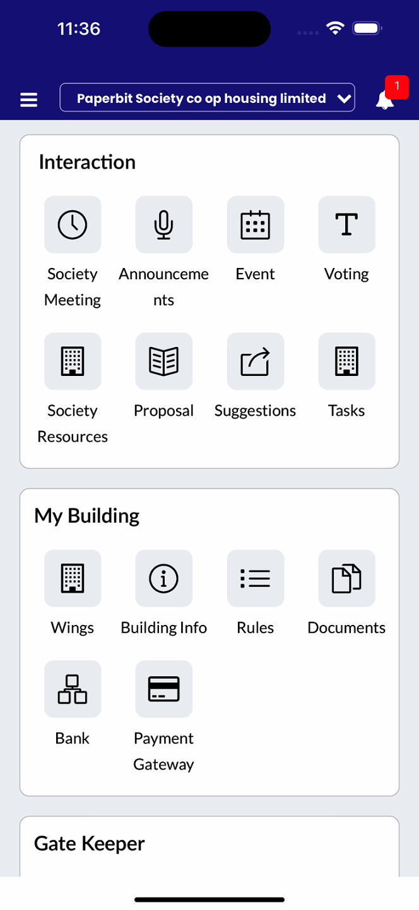Select the Announcements microphone icon
Screen dimensions: 419x910
(x=163, y=224)
